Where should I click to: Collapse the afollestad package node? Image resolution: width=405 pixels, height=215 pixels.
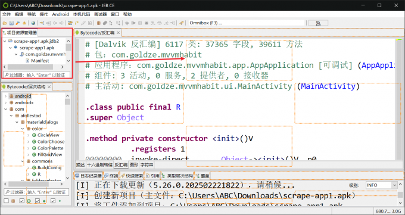pos(11,116)
